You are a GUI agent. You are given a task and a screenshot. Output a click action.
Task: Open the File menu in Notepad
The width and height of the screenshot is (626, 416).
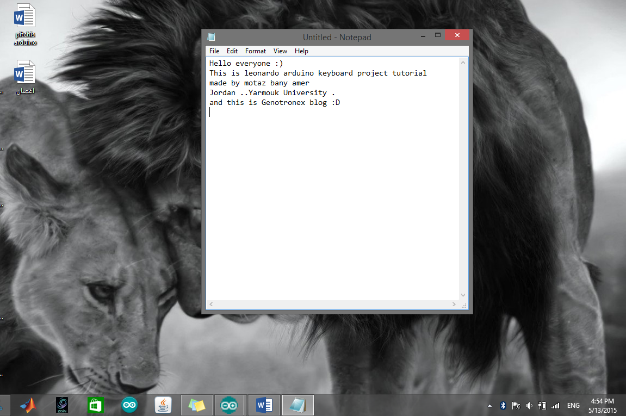pos(214,51)
